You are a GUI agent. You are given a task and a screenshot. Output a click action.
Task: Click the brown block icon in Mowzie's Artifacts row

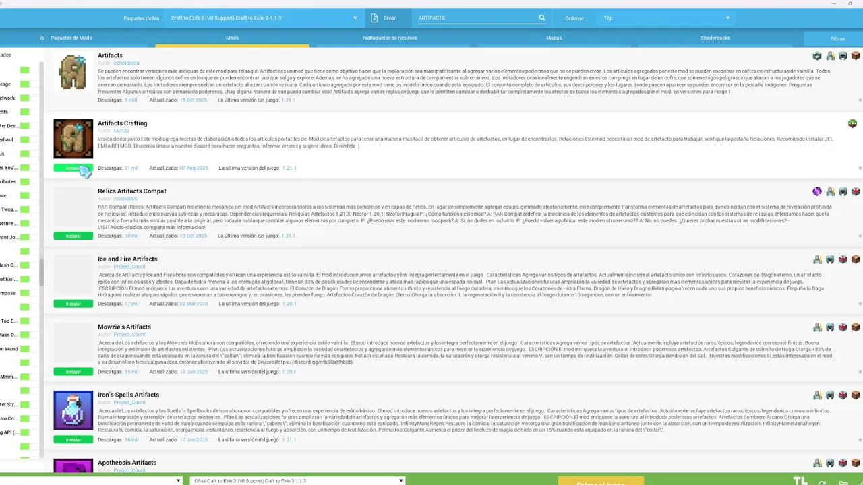click(856, 327)
